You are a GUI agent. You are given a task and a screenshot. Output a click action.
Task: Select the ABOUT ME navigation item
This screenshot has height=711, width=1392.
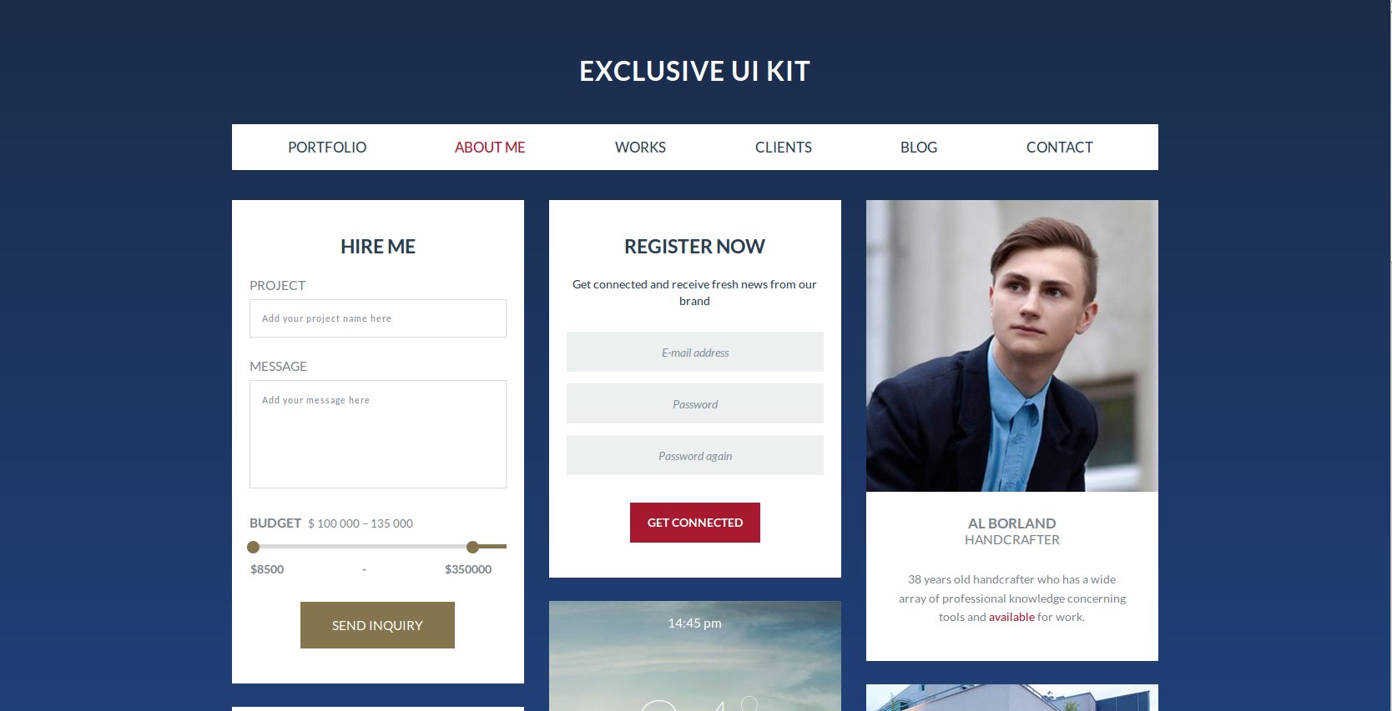(x=490, y=148)
